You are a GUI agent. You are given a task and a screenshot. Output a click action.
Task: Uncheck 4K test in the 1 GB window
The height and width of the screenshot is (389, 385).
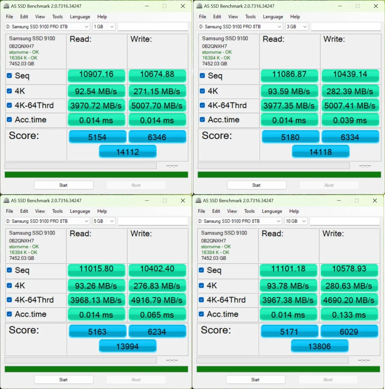(x=9, y=91)
